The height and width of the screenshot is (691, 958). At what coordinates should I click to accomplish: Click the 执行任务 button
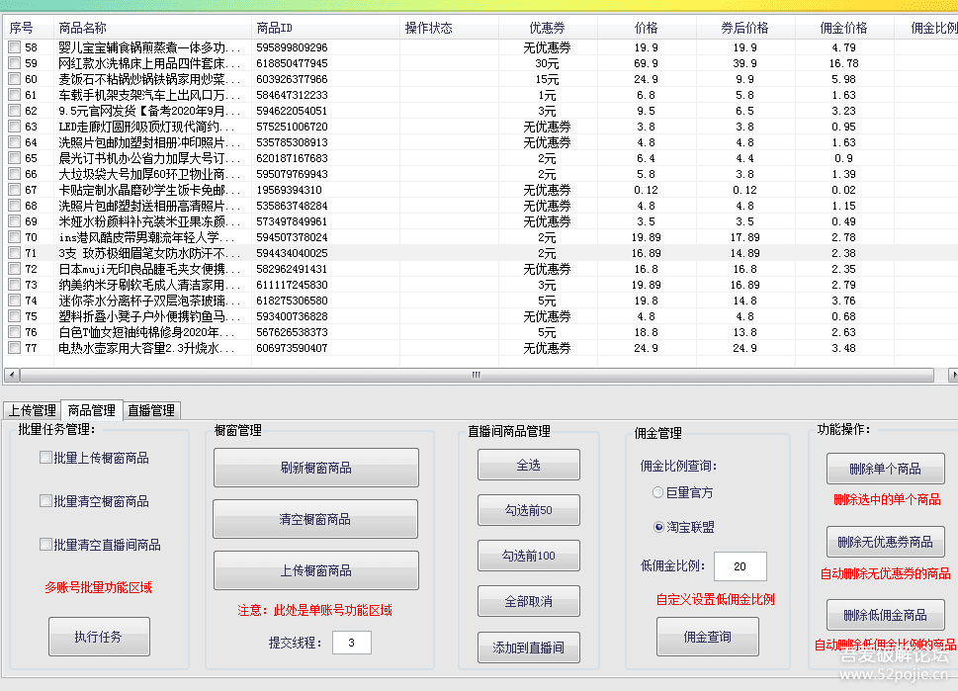[x=99, y=637]
